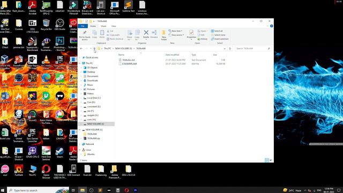Click the taskbar search box
This screenshot has width=343, height=193.
[38, 190]
